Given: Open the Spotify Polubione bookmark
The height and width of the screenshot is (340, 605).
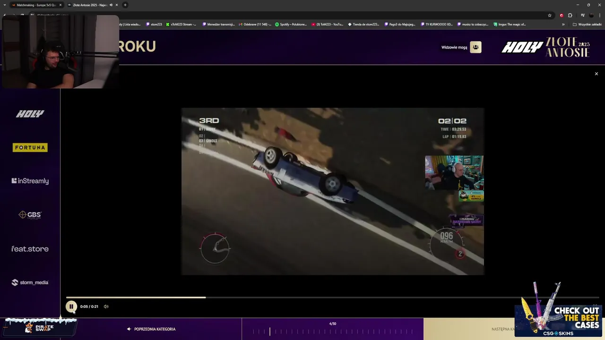Looking at the screenshot, I should (x=291, y=24).
